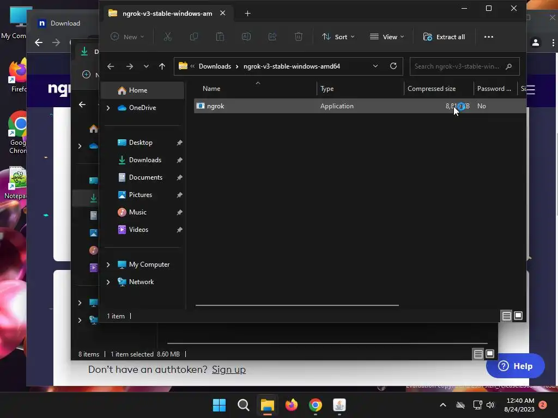Refresh the ngrok folder view
The width and height of the screenshot is (558, 418).
click(393, 66)
